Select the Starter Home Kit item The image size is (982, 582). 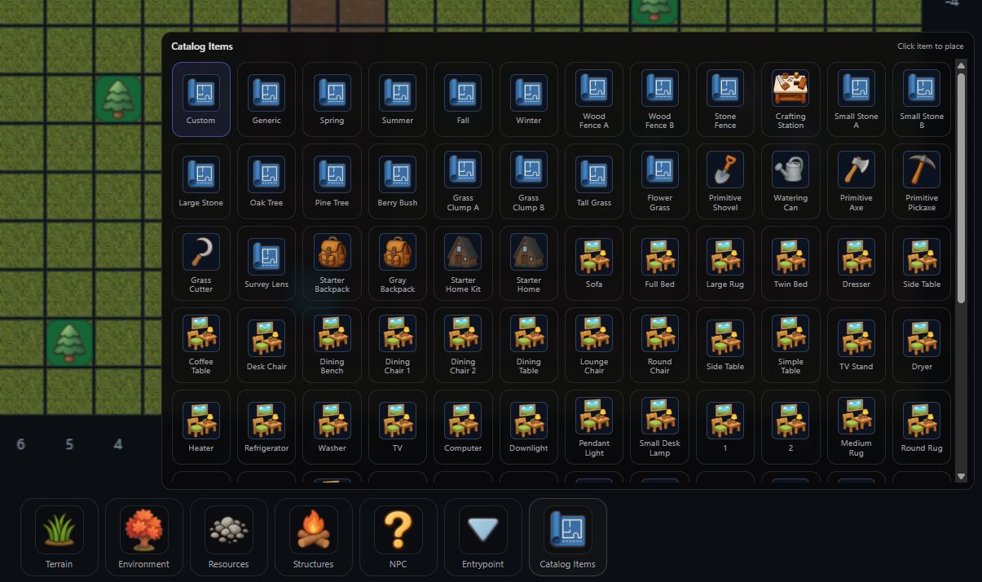(463, 262)
